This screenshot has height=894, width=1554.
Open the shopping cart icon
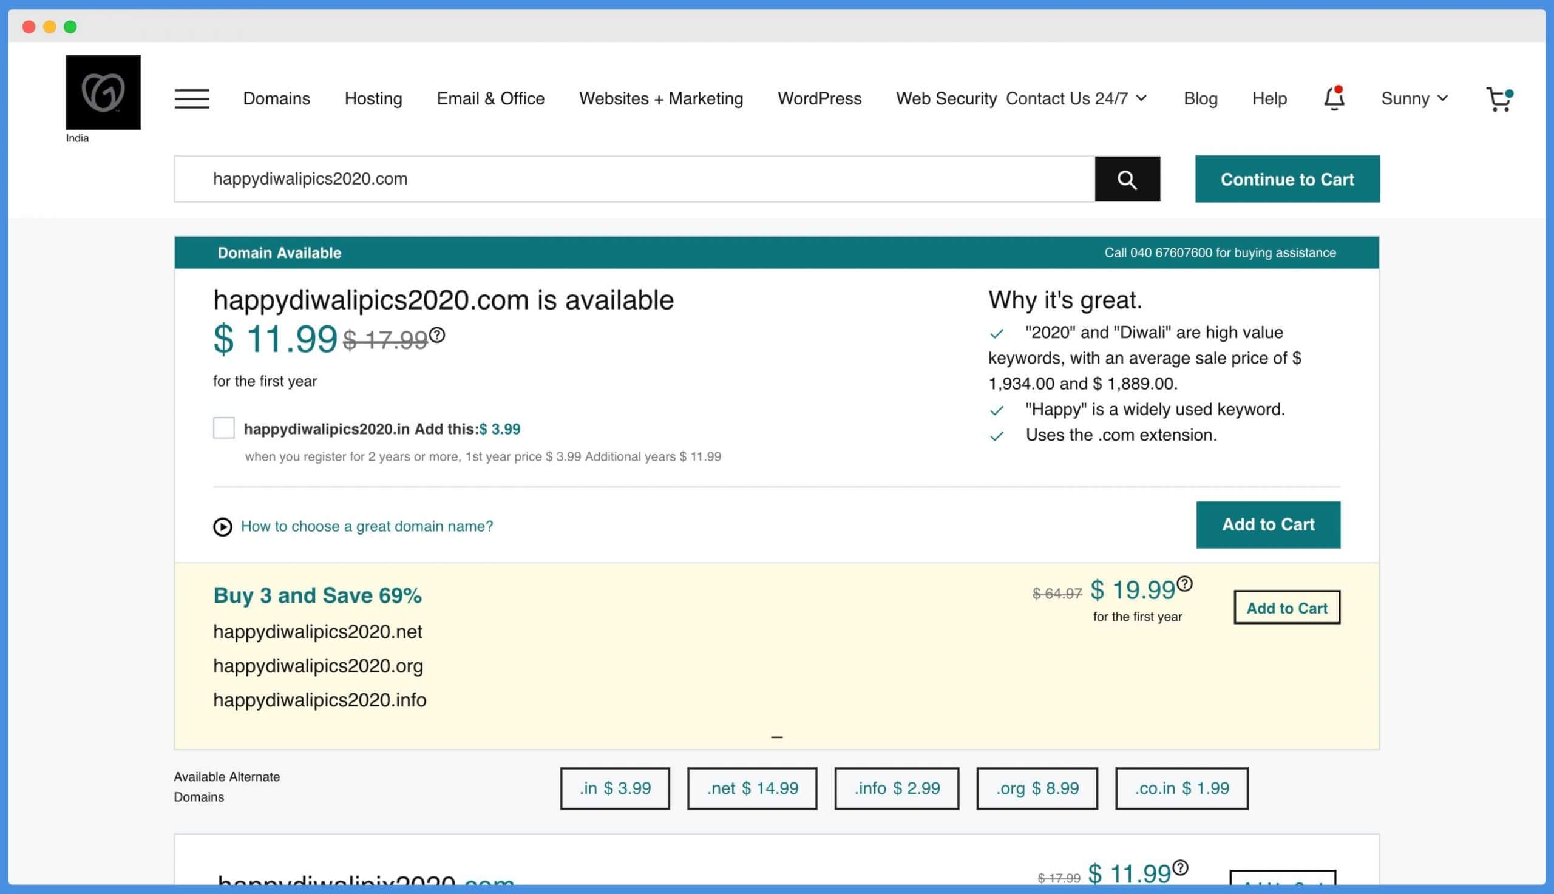1499,99
